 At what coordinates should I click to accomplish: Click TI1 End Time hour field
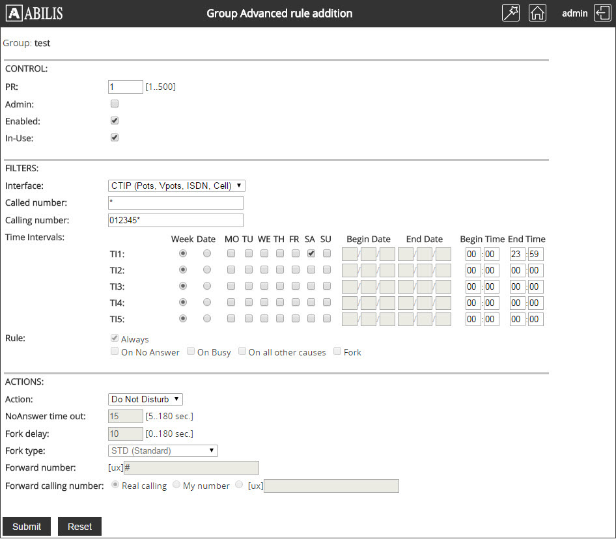[x=517, y=254]
